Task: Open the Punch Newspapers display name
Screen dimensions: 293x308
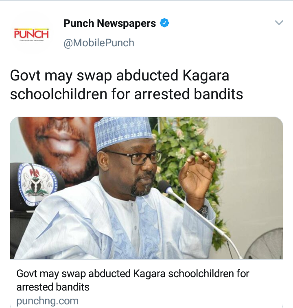Action: (x=109, y=24)
